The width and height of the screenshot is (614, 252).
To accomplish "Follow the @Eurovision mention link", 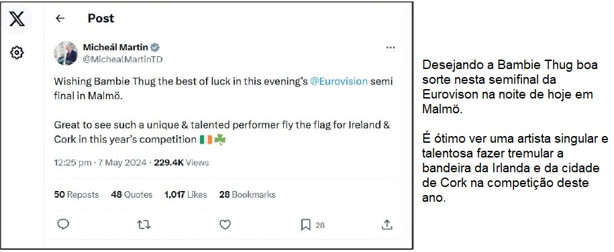I will pyautogui.click(x=339, y=81).
